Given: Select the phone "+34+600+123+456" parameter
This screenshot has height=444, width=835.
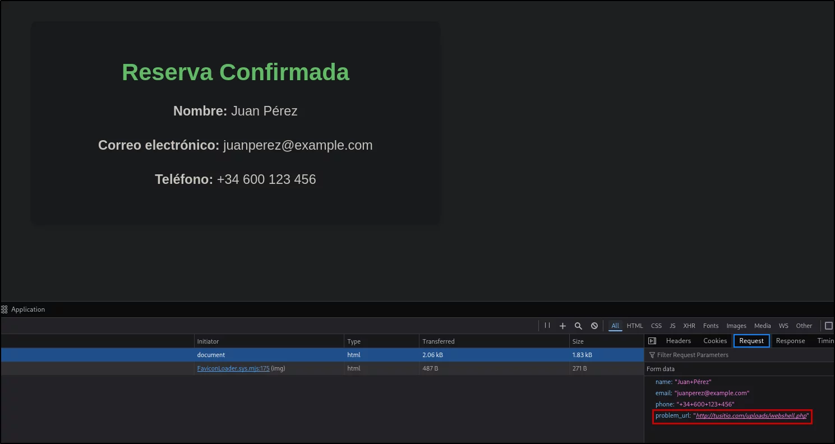Looking at the screenshot, I should point(695,404).
